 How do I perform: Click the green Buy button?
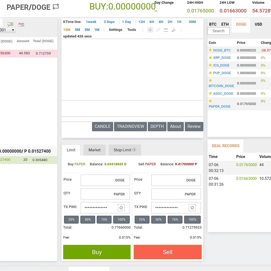click(x=97, y=252)
